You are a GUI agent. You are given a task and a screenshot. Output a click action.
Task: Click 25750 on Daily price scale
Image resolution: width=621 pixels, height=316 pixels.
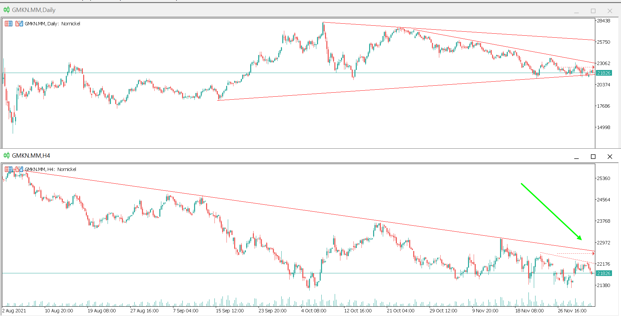click(604, 42)
